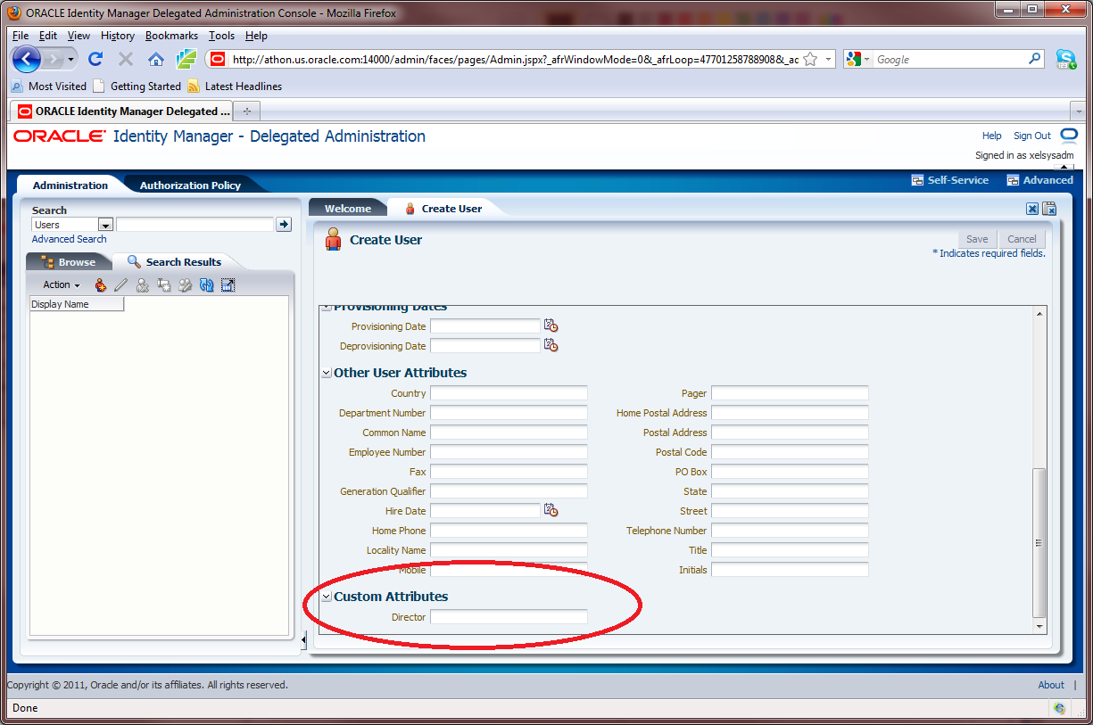
Task: Collapse the Other User Attributes section
Action: (327, 373)
